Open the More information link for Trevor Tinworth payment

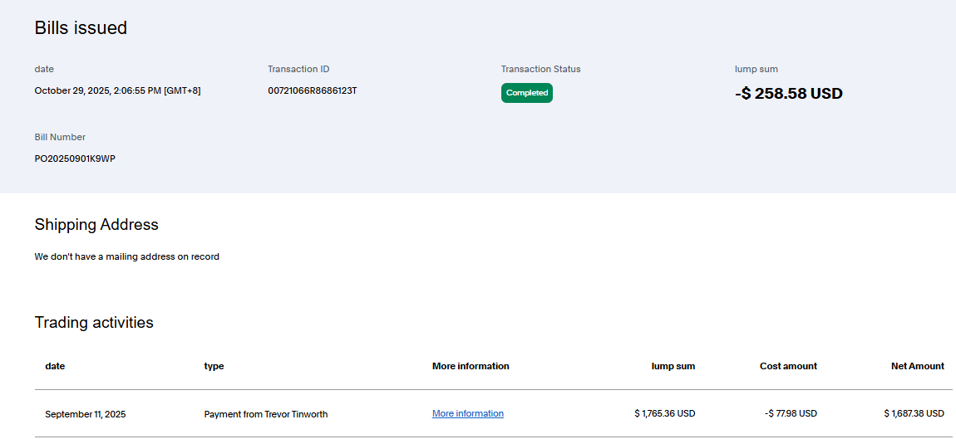[467, 413]
